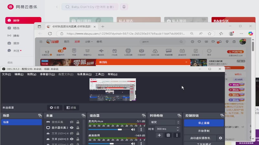Hide the 显示器采集 2 source

point(72,128)
